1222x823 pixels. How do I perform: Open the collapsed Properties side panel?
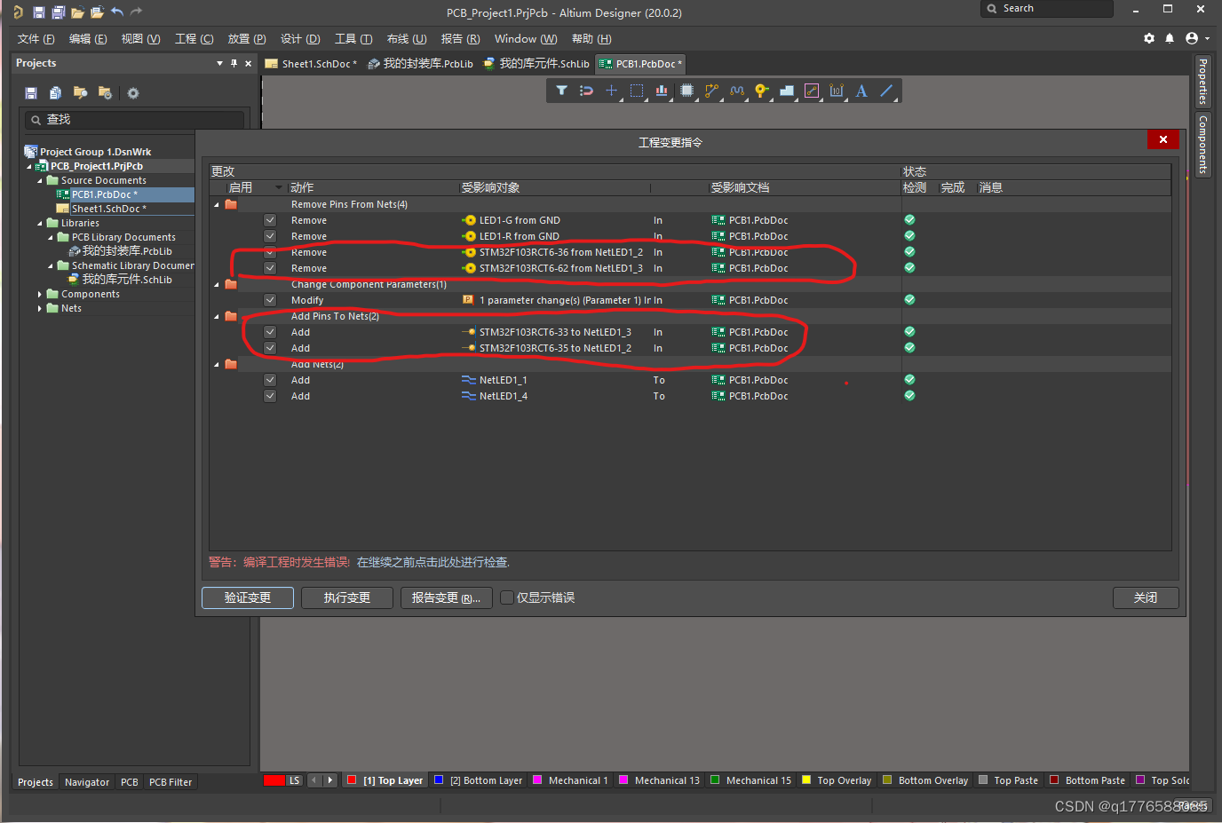coord(1203,81)
